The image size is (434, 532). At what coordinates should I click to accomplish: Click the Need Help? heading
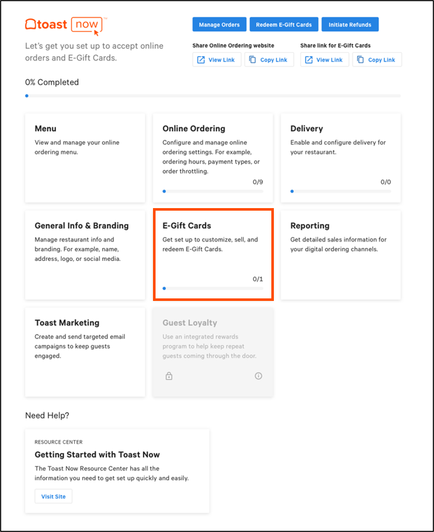(x=47, y=416)
